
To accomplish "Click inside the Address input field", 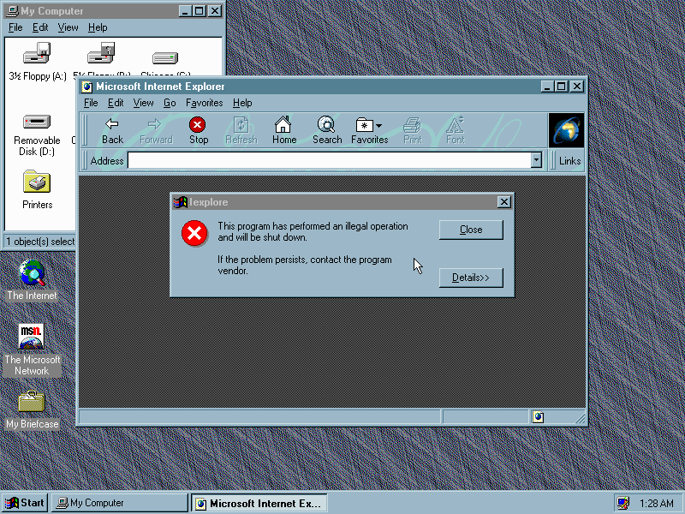I will coord(329,160).
